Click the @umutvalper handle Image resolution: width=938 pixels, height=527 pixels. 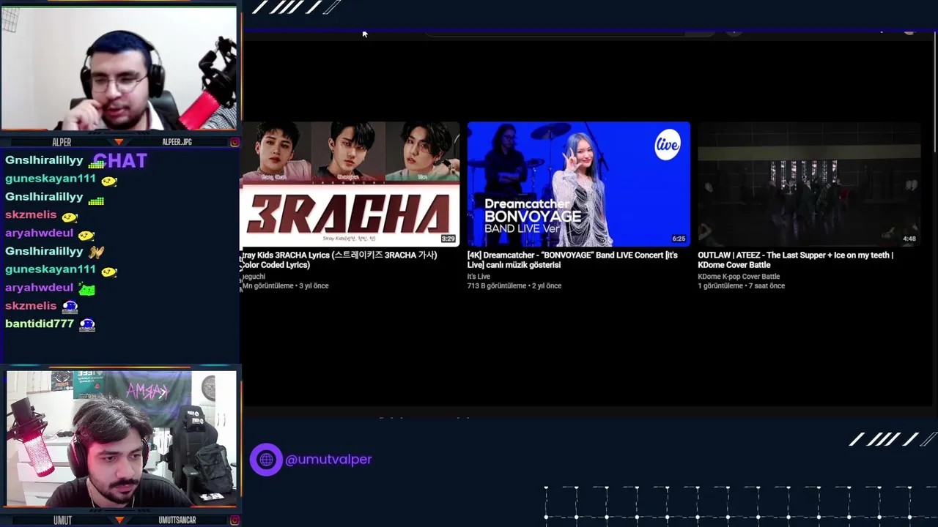(x=328, y=460)
